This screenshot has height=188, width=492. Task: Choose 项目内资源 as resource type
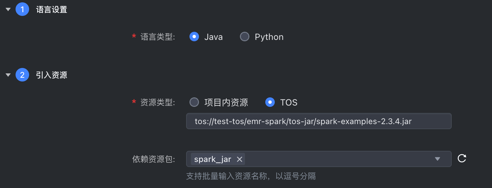pyautogui.click(x=194, y=102)
